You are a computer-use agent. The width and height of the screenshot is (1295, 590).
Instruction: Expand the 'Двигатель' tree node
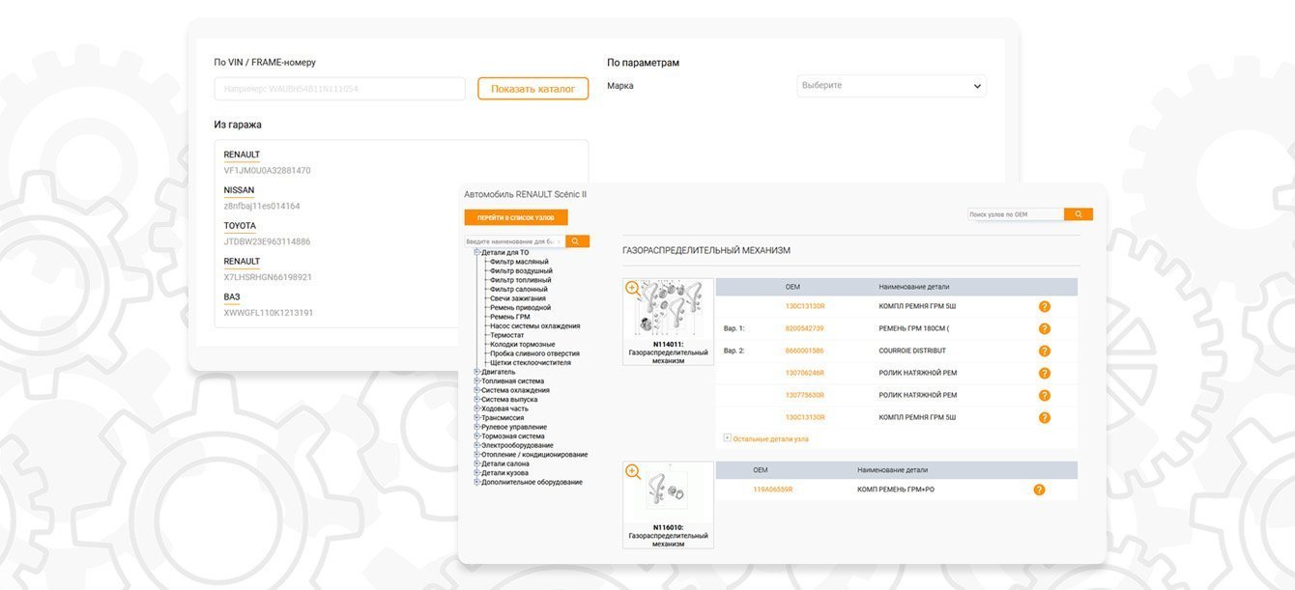[477, 372]
